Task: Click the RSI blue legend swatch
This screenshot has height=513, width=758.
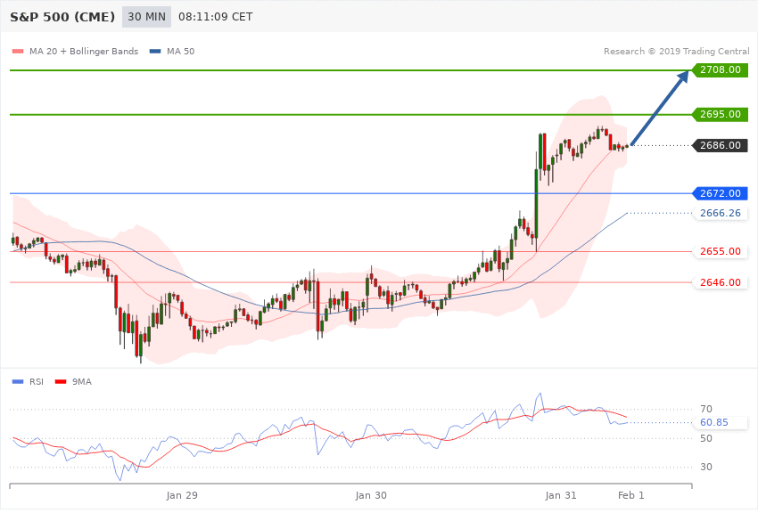Action: [x=18, y=382]
